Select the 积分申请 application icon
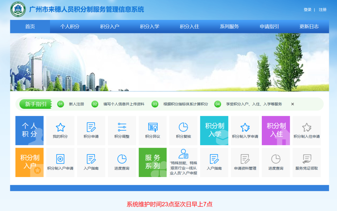Screen dimensions: 337x211 coord(91,130)
